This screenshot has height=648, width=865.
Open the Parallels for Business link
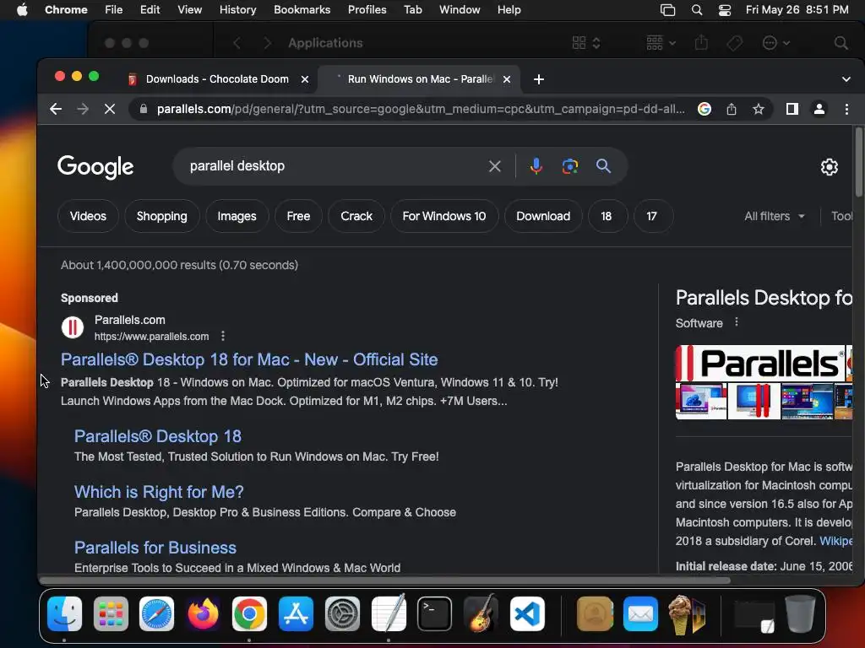[155, 547]
